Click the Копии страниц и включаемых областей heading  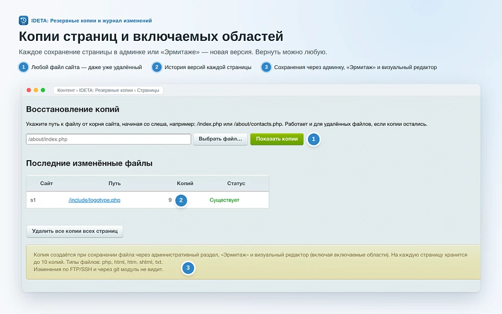click(x=151, y=37)
